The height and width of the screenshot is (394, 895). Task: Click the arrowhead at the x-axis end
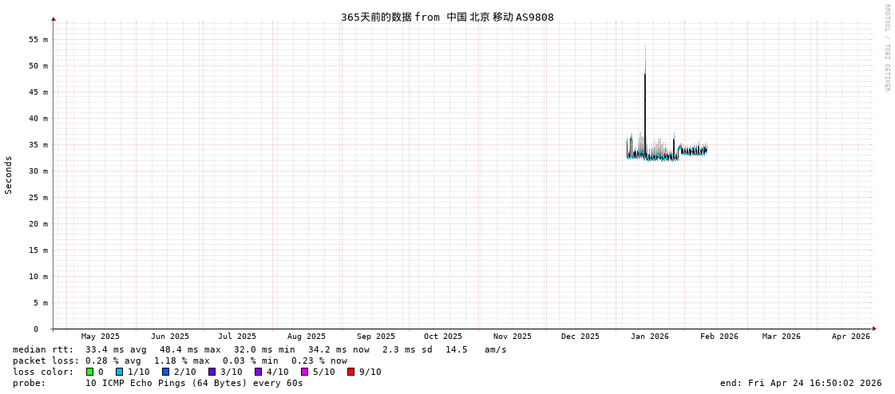[874, 329]
